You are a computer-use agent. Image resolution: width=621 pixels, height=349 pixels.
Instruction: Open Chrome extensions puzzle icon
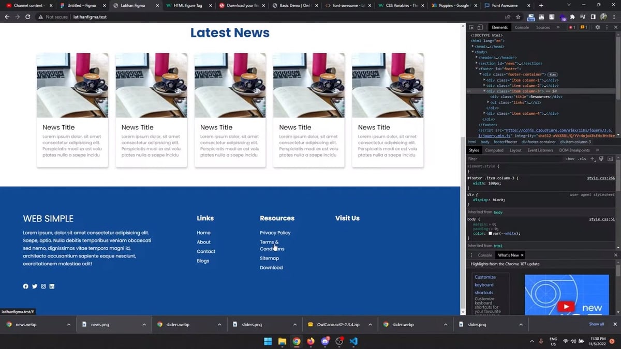point(572,17)
